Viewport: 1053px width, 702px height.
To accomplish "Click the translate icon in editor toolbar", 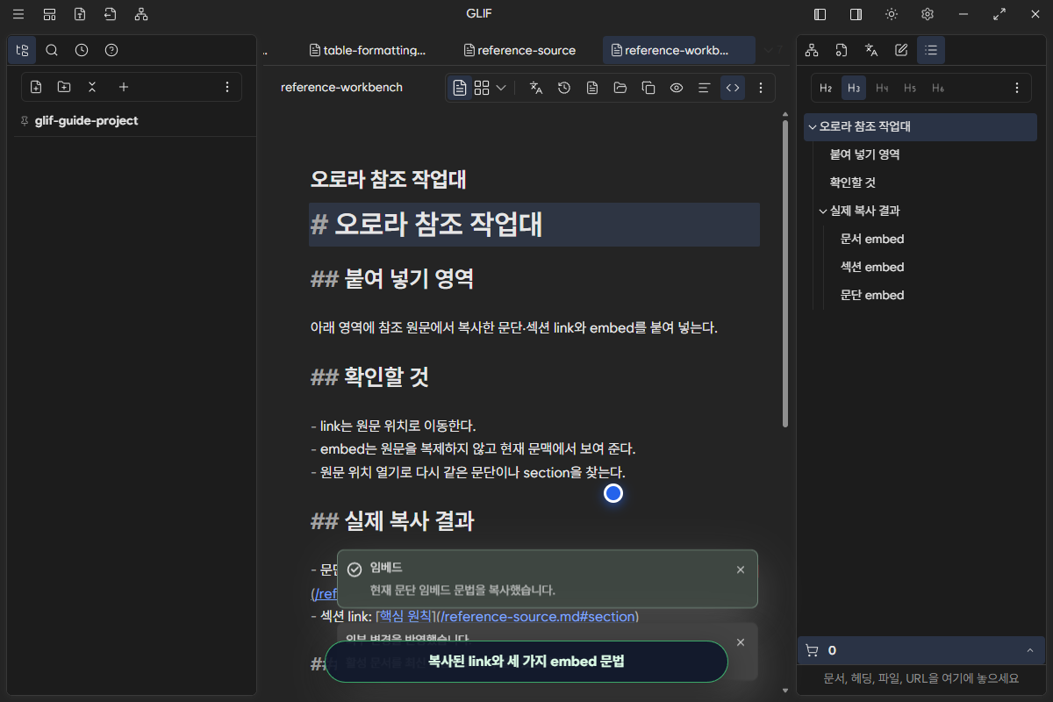I will click(x=536, y=88).
